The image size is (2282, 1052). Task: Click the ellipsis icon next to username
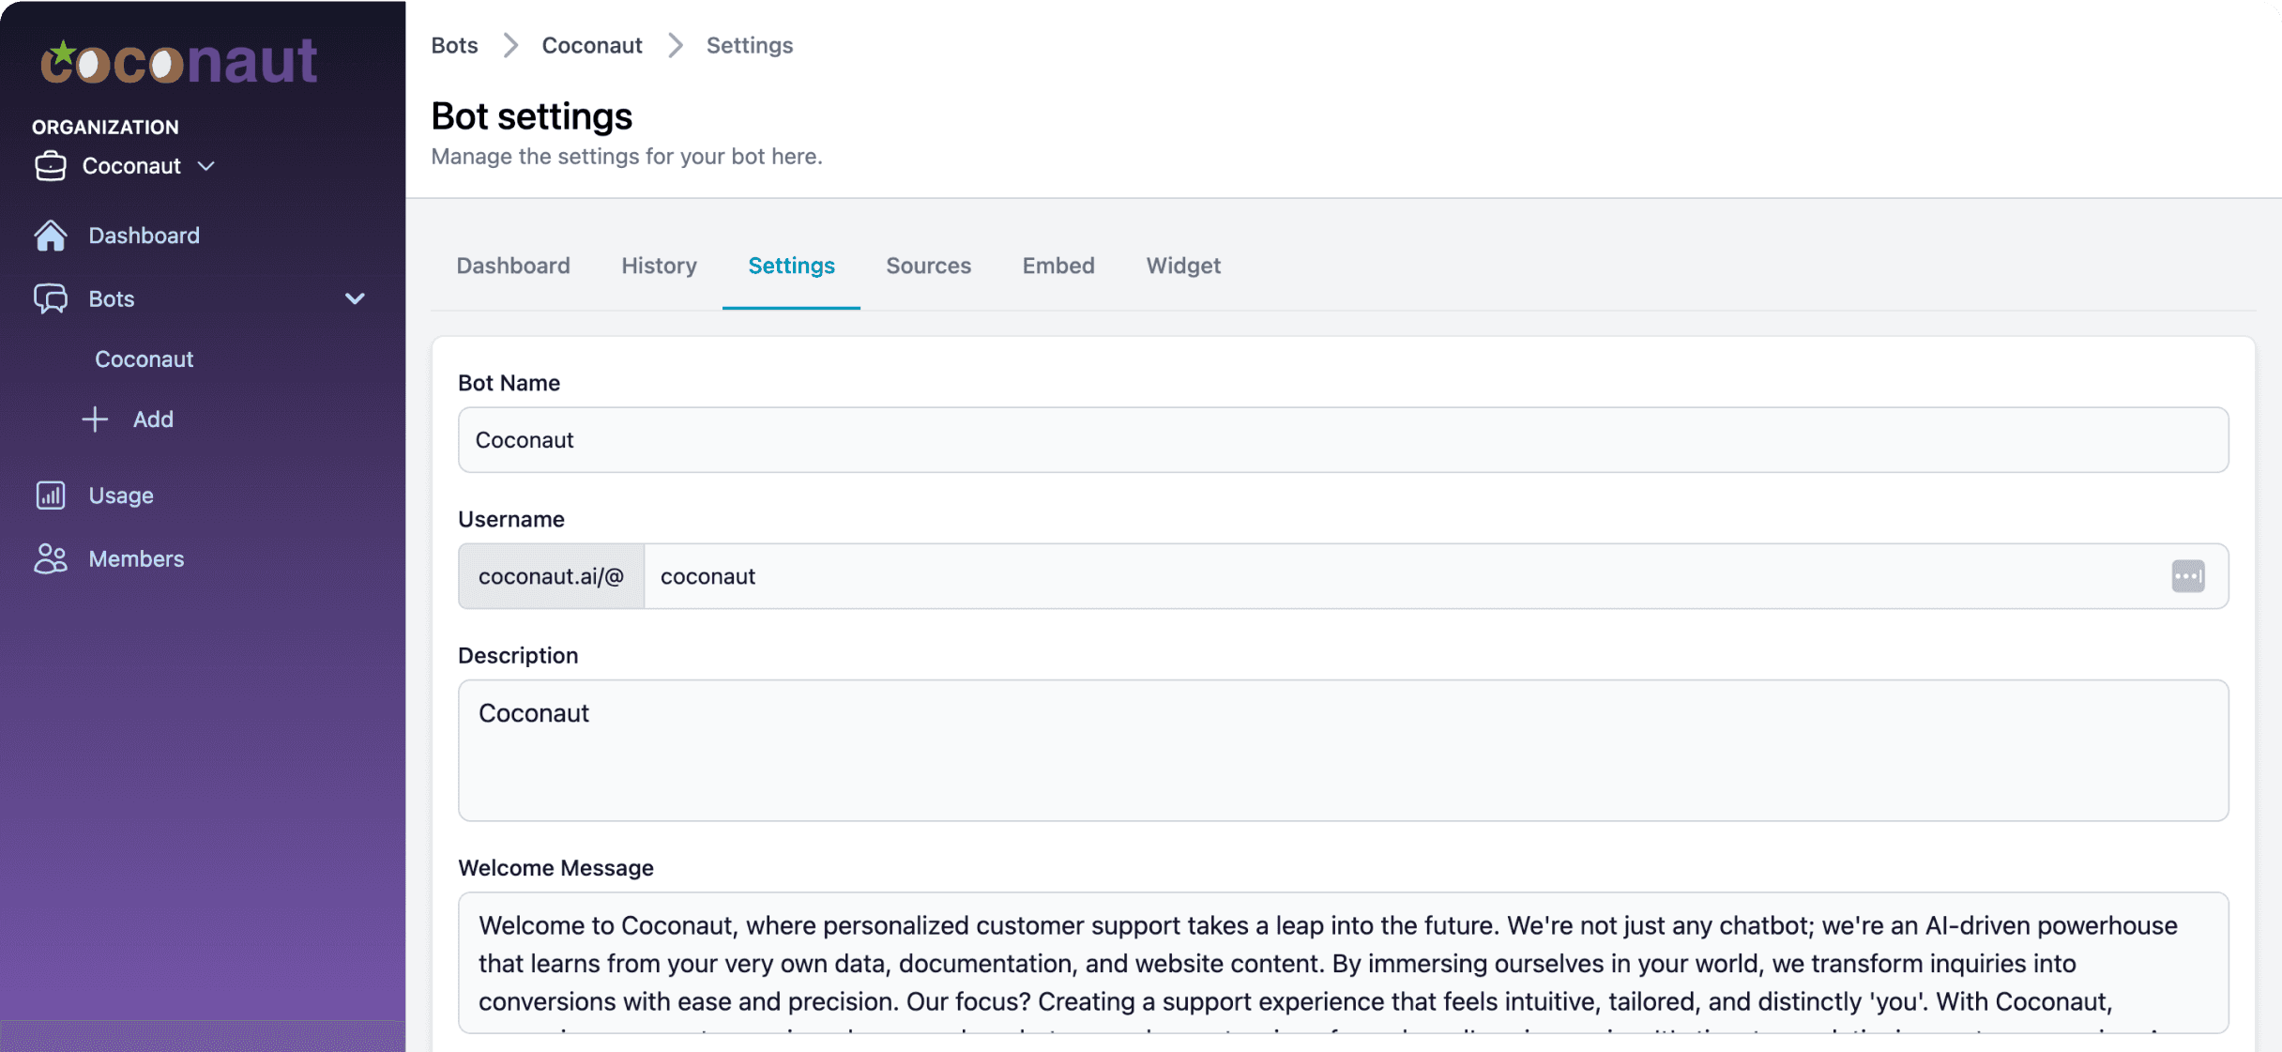2187,574
